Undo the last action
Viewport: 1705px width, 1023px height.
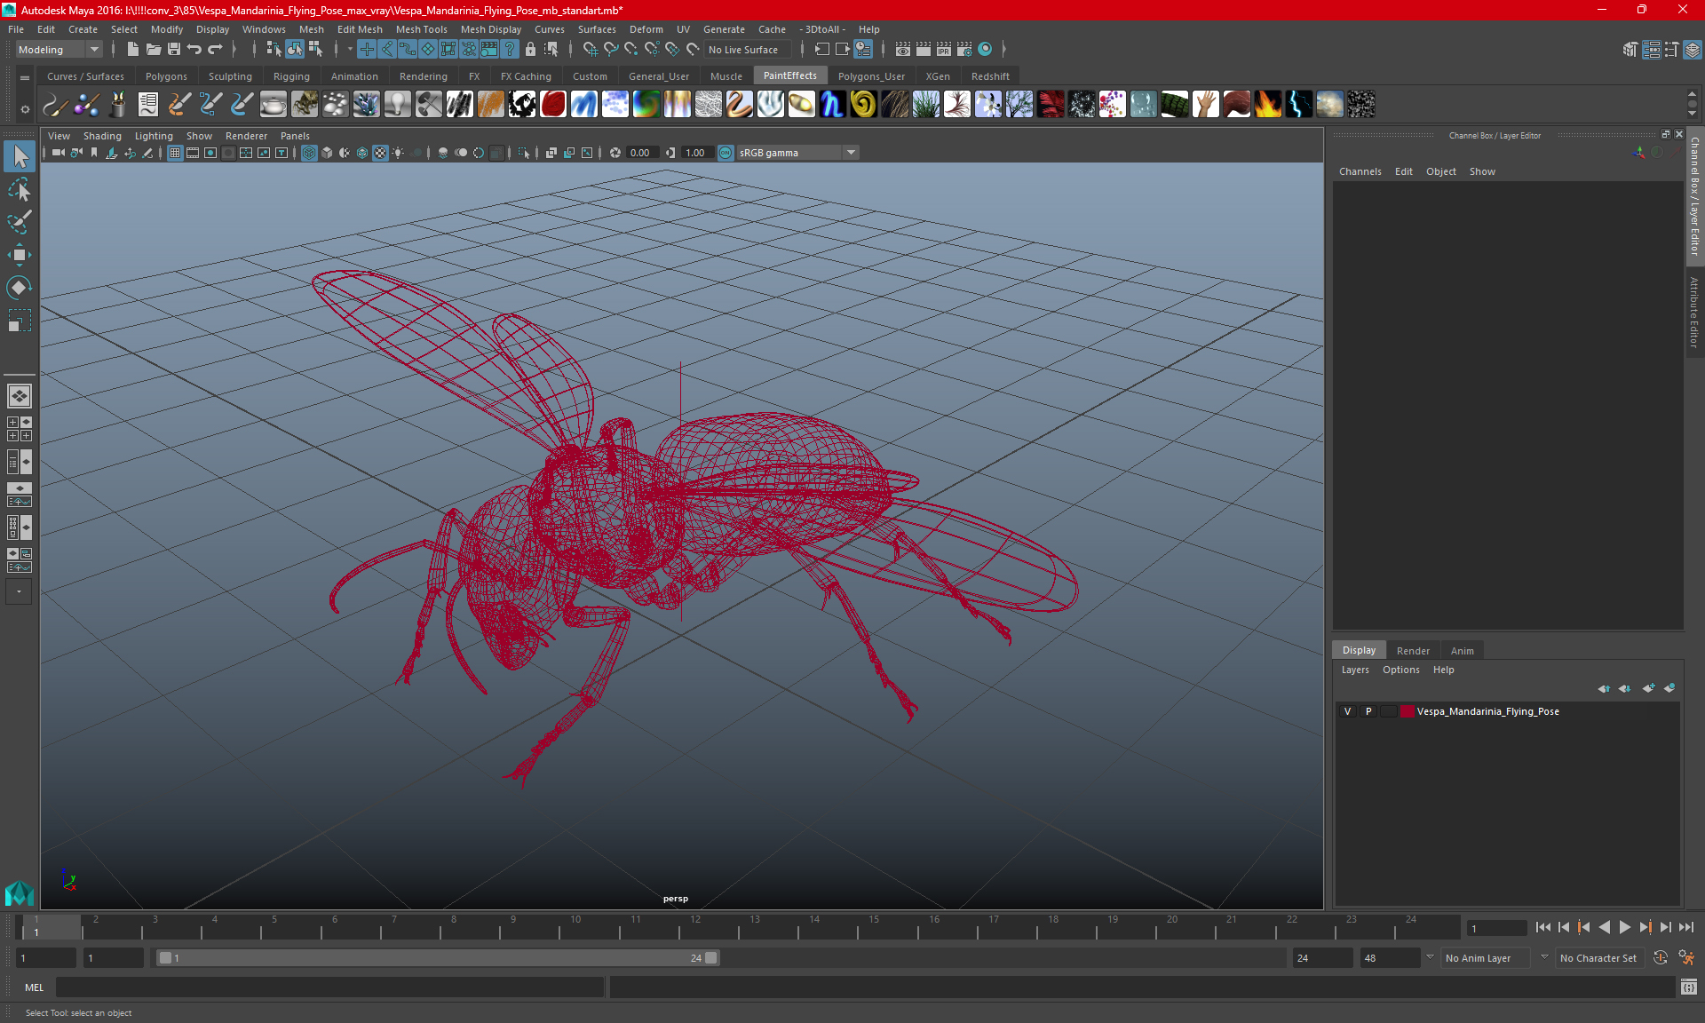(194, 50)
